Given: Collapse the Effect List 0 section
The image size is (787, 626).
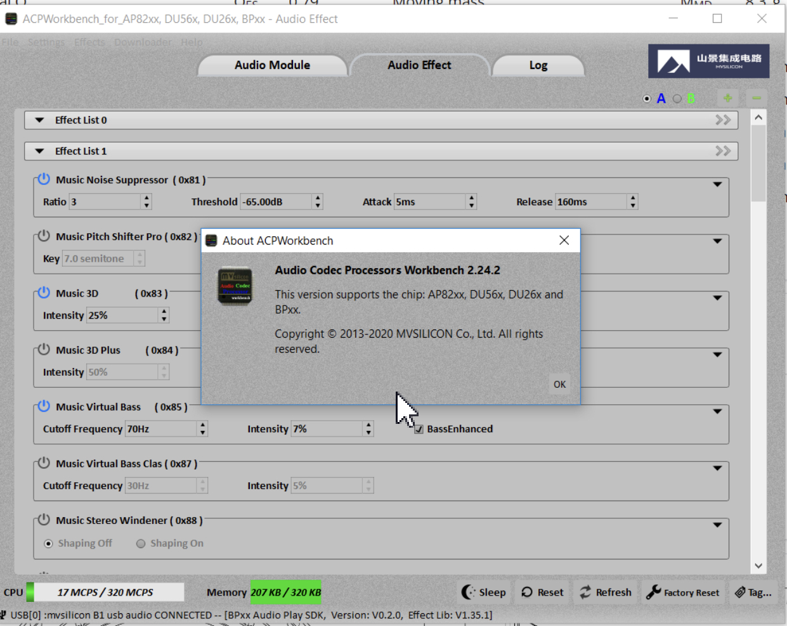Looking at the screenshot, I should pyautogui.click(x=40, y=120).
